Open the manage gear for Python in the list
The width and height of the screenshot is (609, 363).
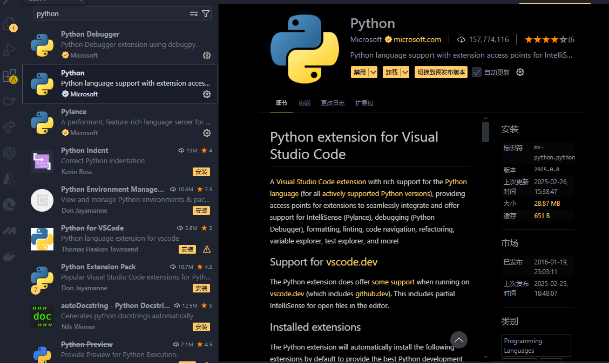tap(207, 94)
